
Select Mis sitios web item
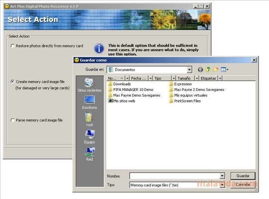(x=122, y=101)
